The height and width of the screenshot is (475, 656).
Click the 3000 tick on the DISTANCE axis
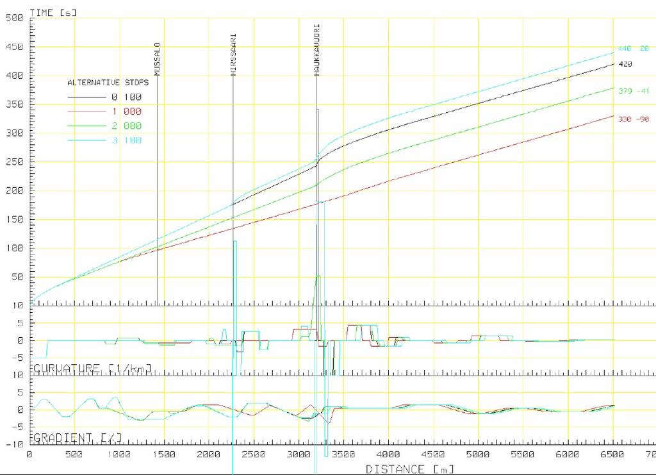click(x=299, y=454)
